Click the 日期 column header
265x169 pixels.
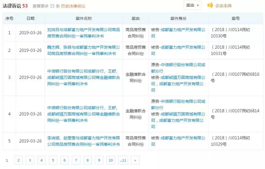31,18
